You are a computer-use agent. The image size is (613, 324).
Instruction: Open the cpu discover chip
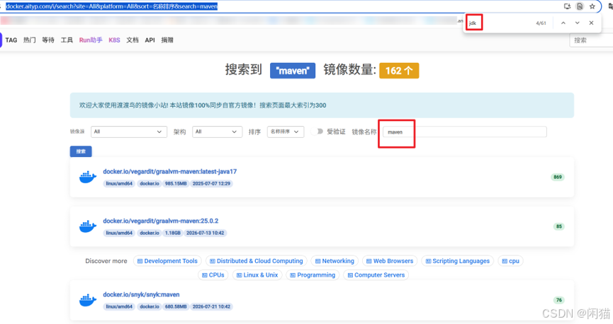(510, 261)
